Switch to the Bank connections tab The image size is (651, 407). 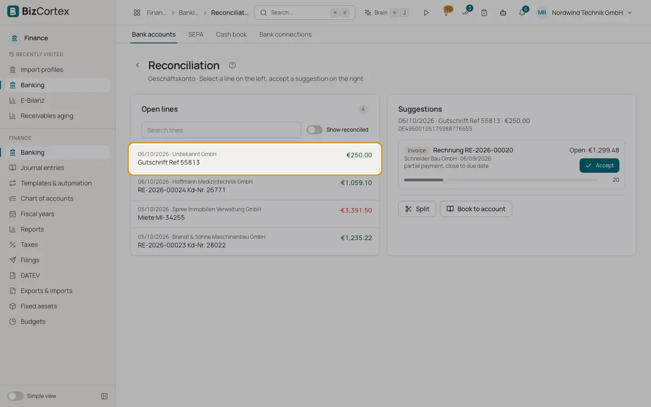[x=285, y=34]
